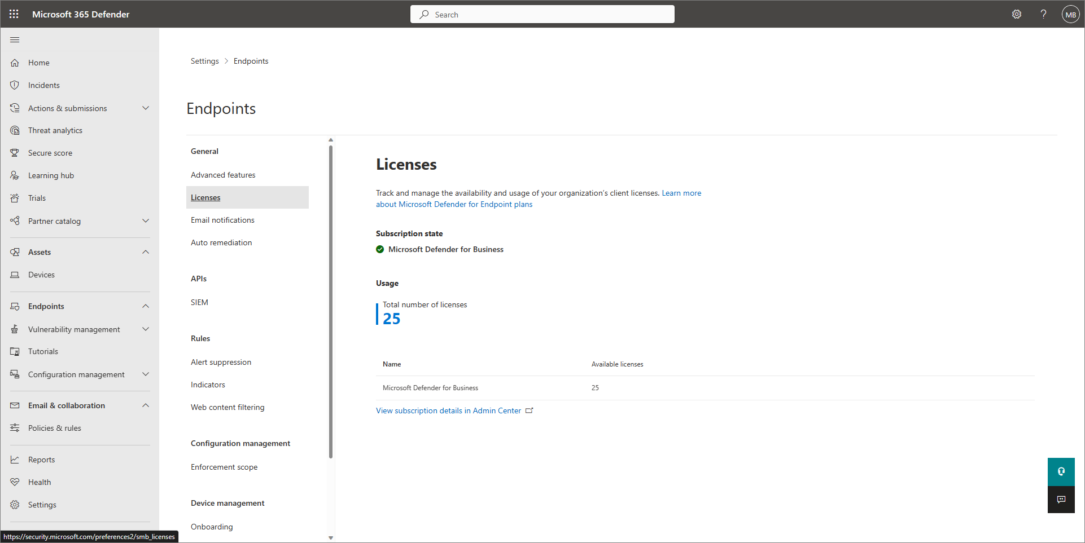Expand the Actions & submissions menu
1085x543 pixels.
coord(146,108)
